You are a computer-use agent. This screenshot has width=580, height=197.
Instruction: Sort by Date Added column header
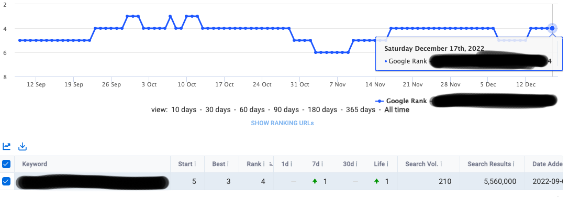point(548,164)
